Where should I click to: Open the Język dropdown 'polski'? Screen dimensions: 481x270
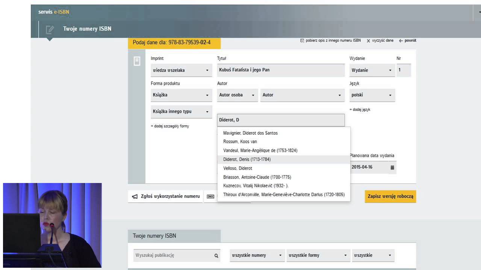pyautogui.click(x=372, y=95)
